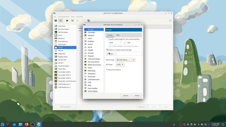Viewport: 226px width, 127px height.
Task: Select Watchdog in the hardware type list
Action: [94, 71]
